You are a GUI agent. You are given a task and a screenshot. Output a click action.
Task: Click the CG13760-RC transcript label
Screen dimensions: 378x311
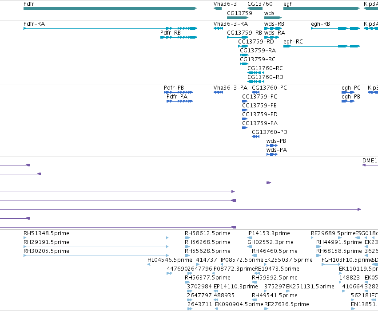(x=265, y=68)
